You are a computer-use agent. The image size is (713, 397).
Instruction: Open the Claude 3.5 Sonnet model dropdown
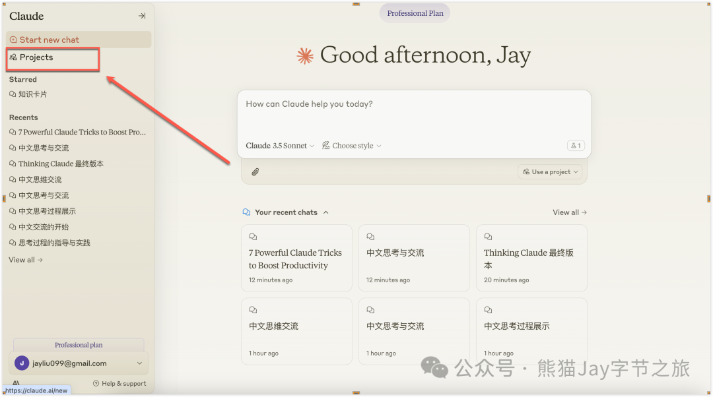coord(280,146)
